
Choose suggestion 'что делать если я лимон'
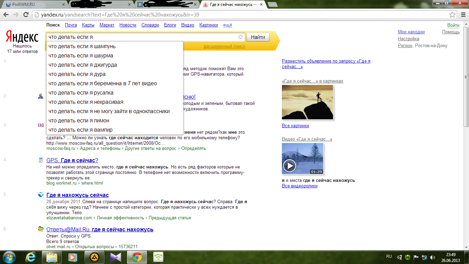114,121
